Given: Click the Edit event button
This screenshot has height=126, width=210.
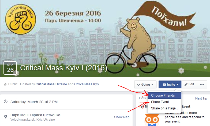Looking at the screenshot, I should click(189, 85).
